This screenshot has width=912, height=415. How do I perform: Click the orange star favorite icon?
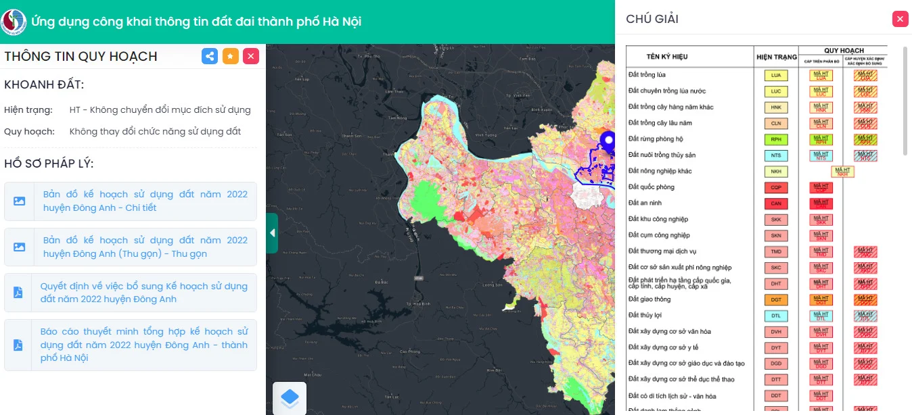[230, 56]
